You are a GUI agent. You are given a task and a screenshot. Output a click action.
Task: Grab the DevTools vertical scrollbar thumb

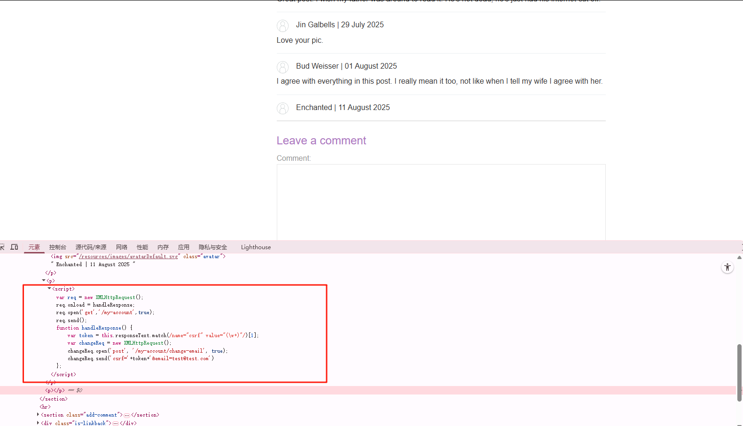(739, 372)
